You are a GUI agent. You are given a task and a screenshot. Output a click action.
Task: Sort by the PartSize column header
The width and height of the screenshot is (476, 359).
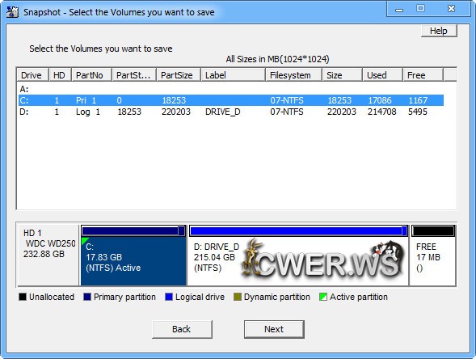[179, 75]
